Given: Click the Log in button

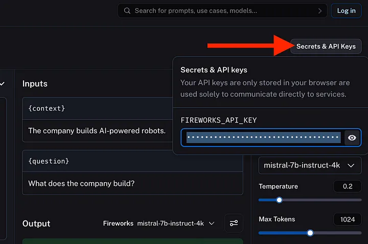Looking at the screenshot, I should 347,11.
